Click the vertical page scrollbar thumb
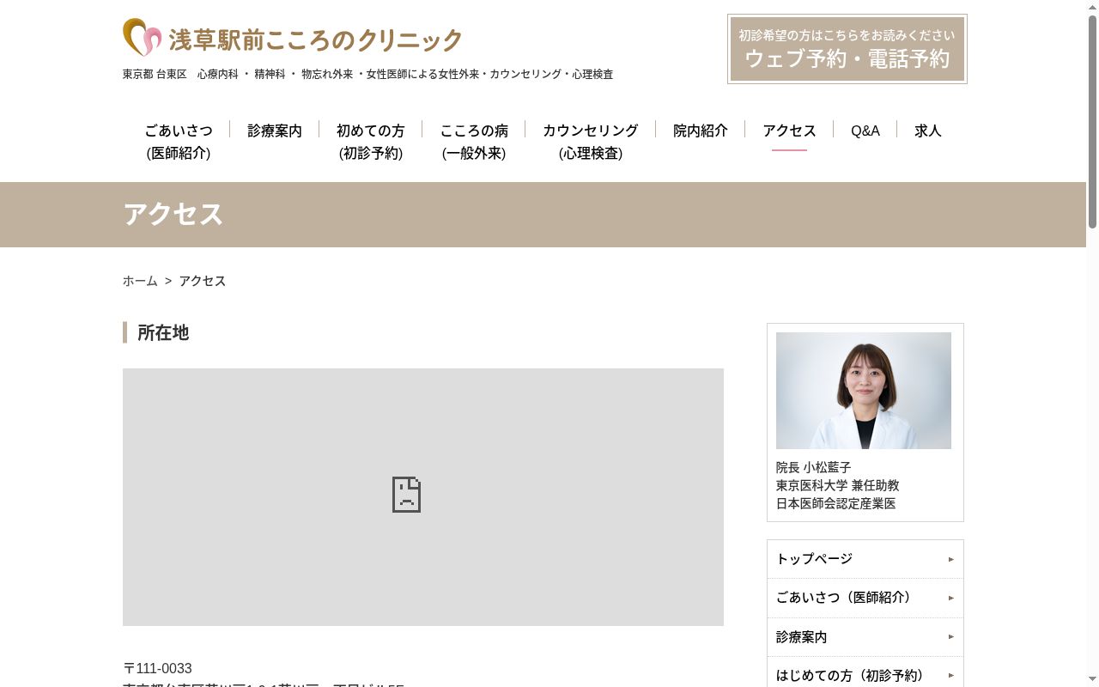The height and width of the screenshot is (687, 1099). 1092,121
